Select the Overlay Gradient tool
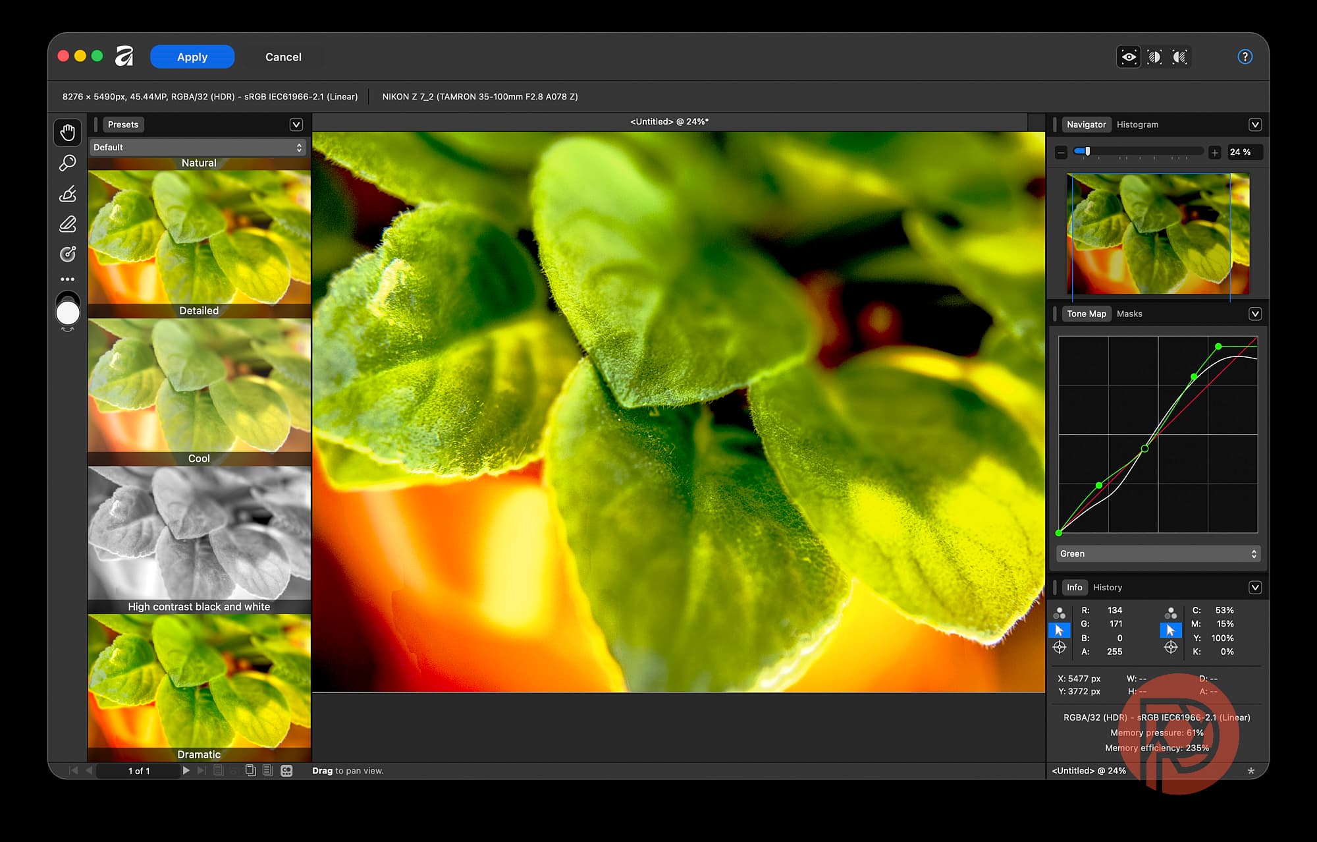 click(68, 254)
